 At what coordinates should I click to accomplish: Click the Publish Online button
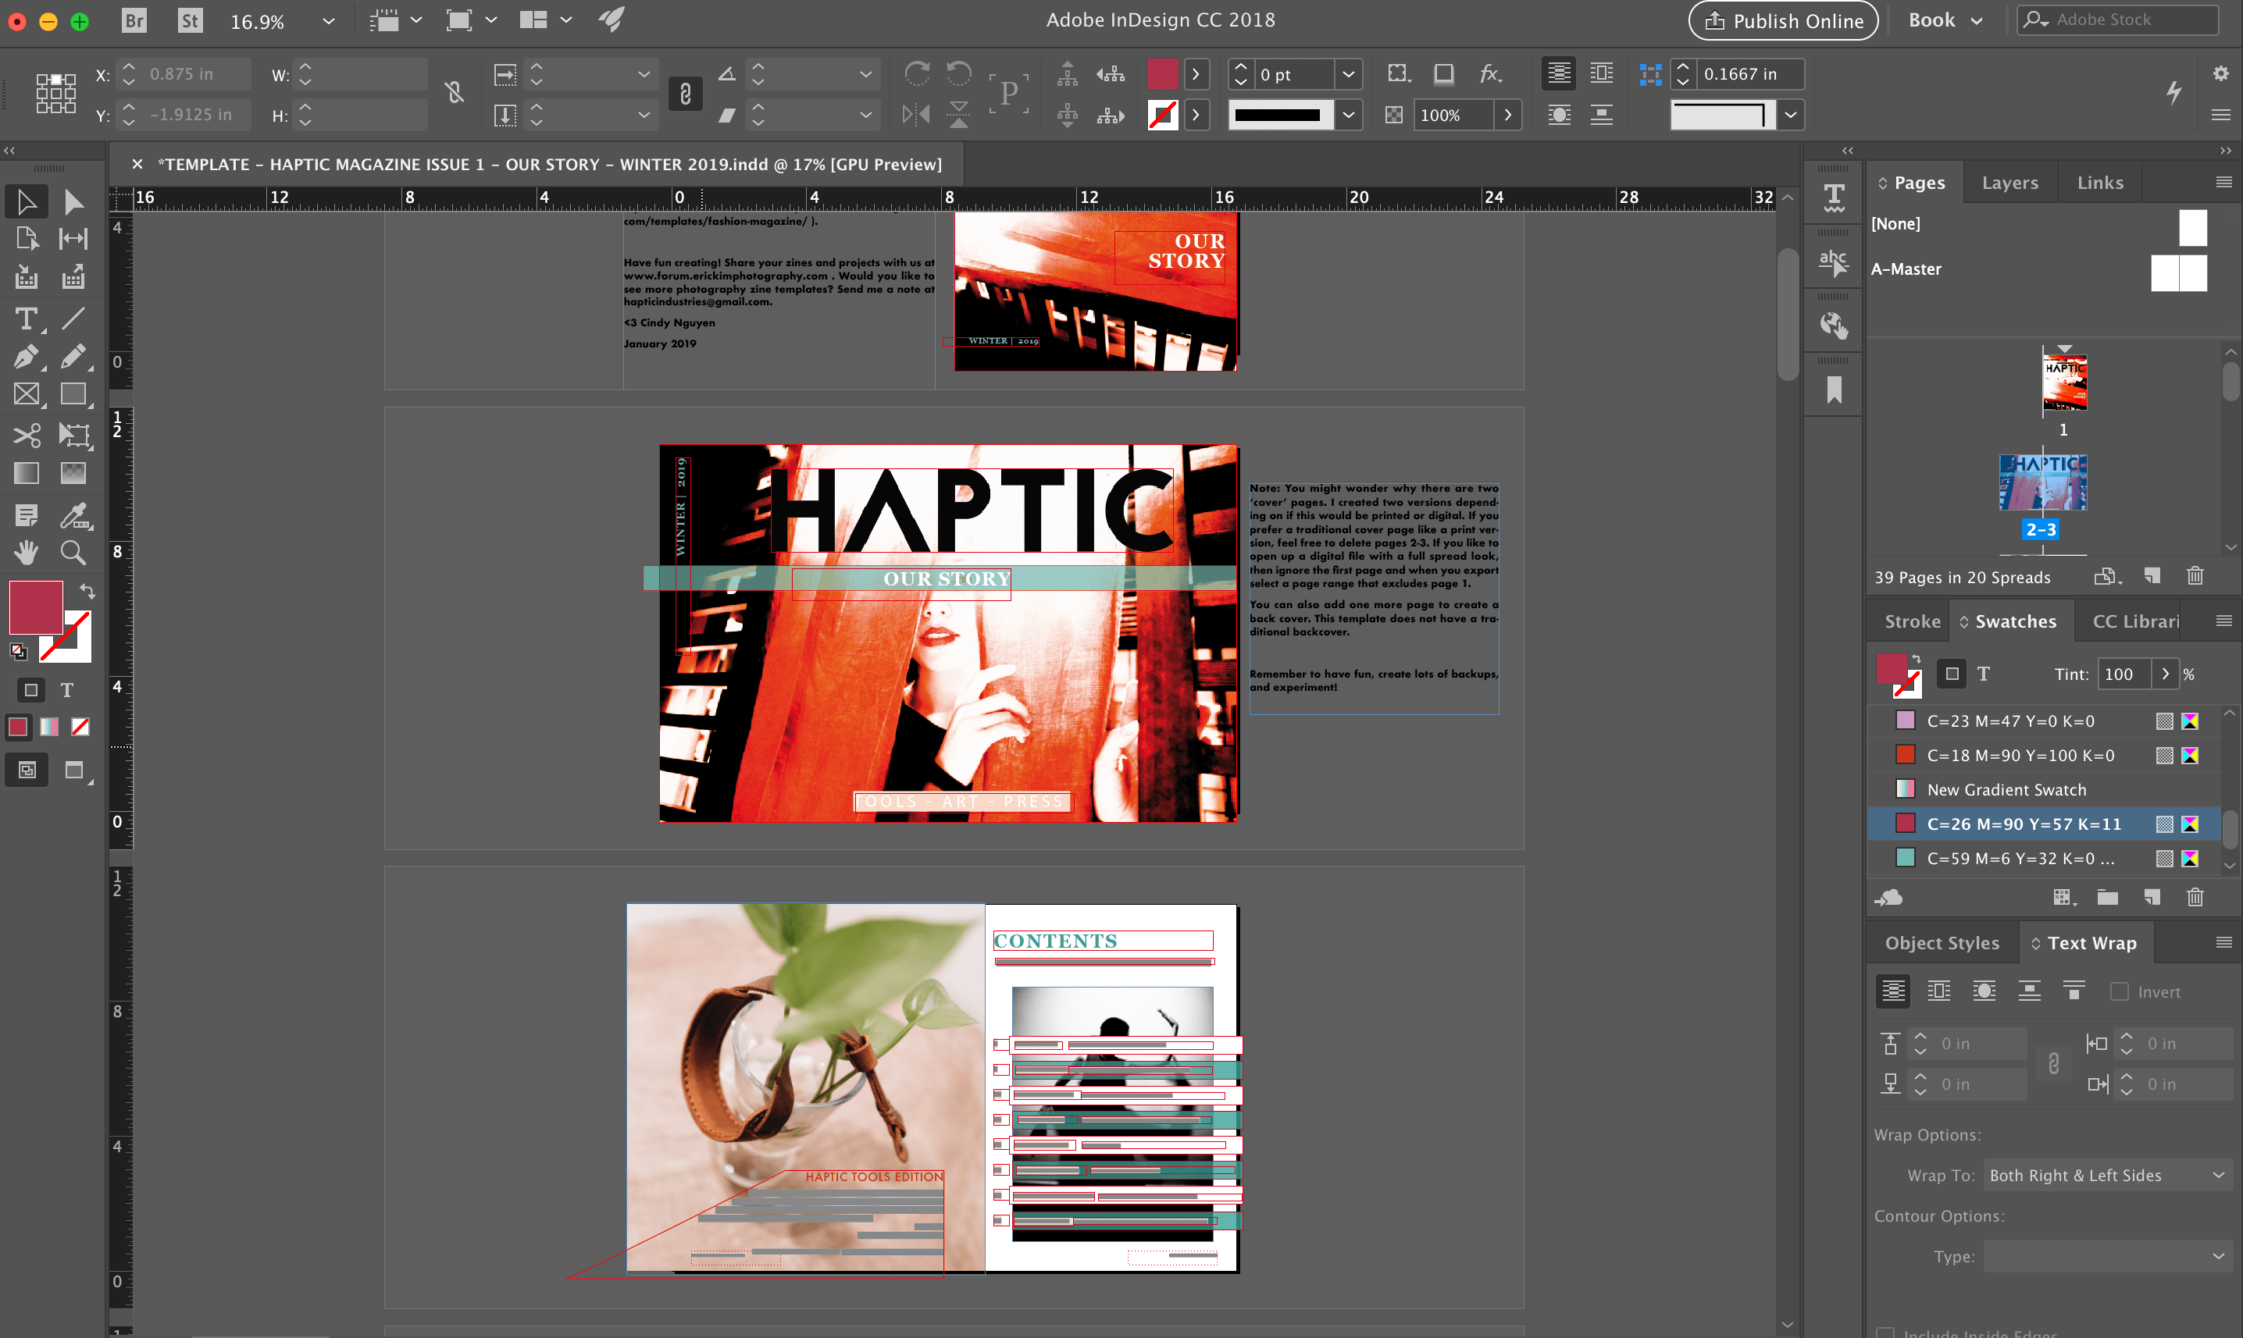pyautogui.click(x=1782, y=21)
